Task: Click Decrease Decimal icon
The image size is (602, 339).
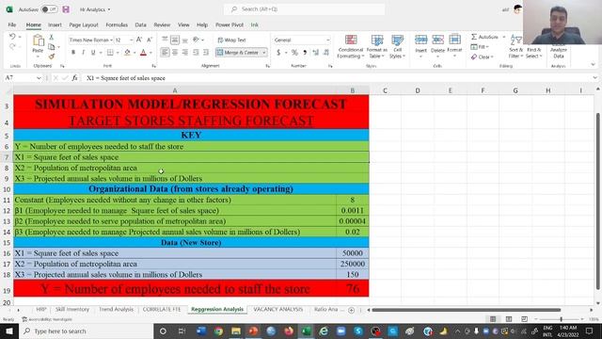Action: click(326, 53)
